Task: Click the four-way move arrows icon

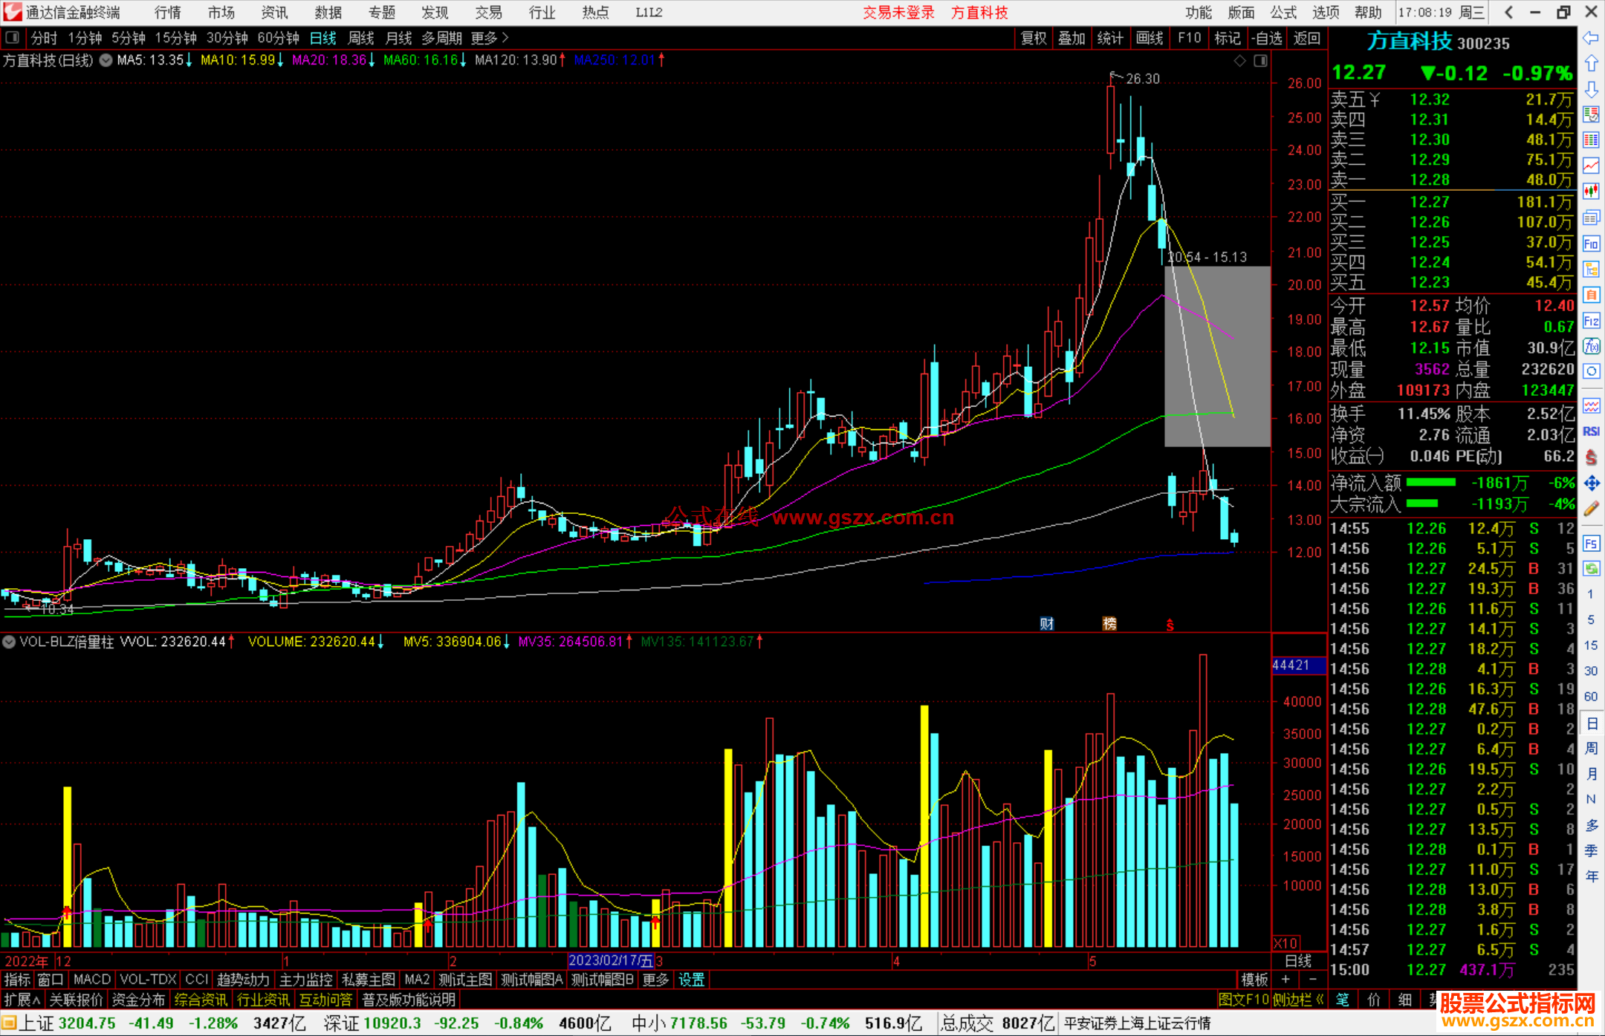Action: [1591, 483]
